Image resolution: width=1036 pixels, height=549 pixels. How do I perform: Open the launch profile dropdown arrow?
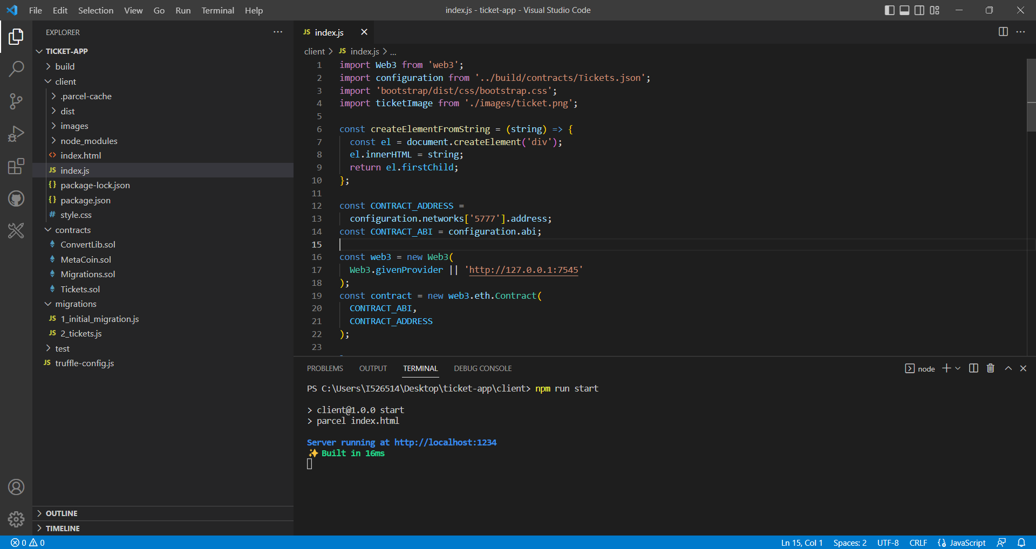pos(958,368)
